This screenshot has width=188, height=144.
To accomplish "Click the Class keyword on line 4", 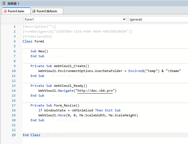I will point(28,41).
